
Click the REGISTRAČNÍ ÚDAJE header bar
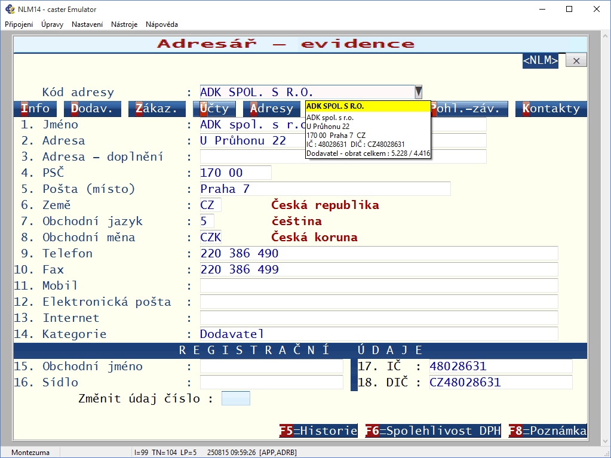300,350
